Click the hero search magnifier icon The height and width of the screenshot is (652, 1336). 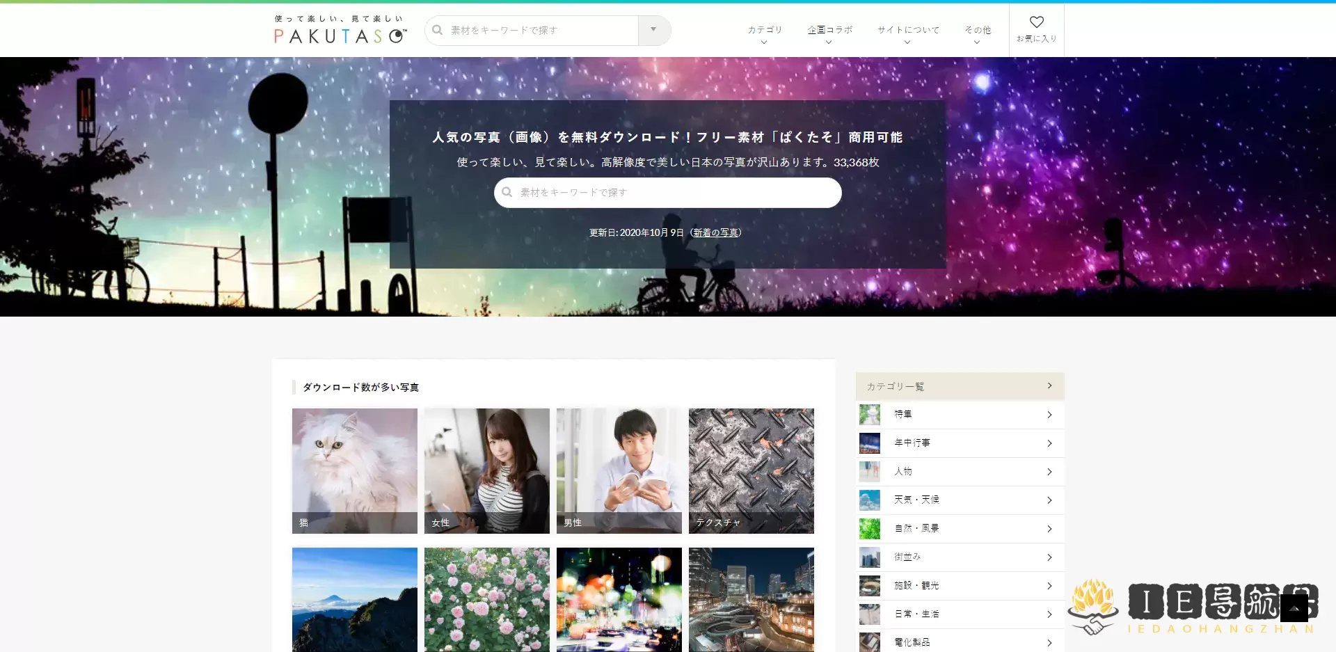pyautogui.click(x=507, y=192)
